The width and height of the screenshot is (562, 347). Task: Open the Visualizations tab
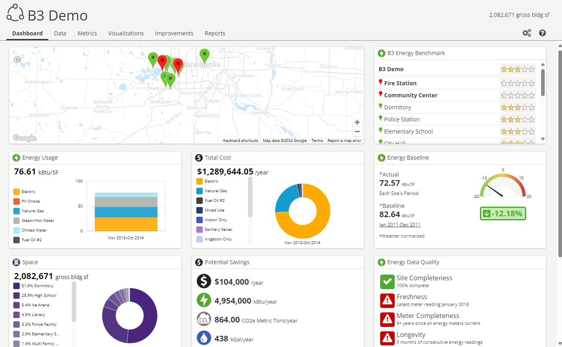point(126,33)
